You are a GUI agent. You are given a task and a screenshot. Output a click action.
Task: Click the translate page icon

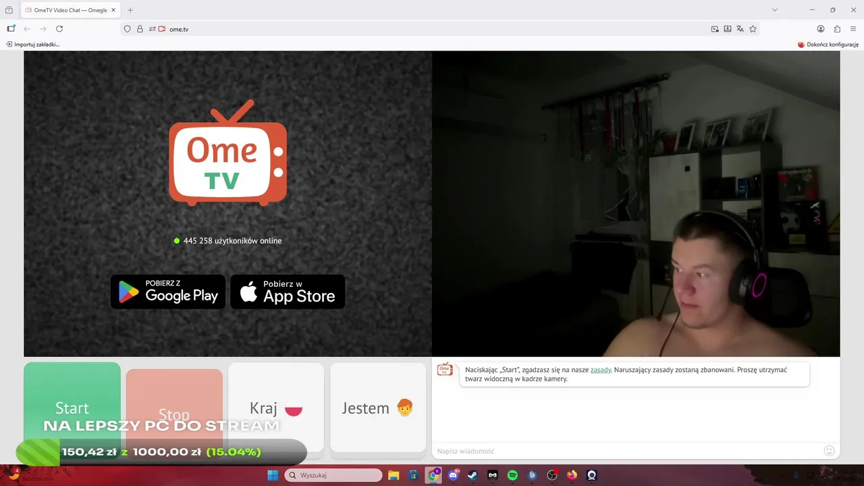click(x=740, y=29)
